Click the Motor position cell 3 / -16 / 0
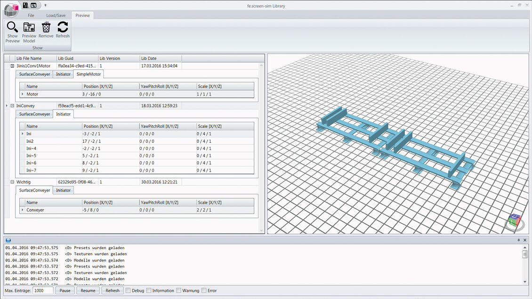532x299 pixels. pos(110,94)
